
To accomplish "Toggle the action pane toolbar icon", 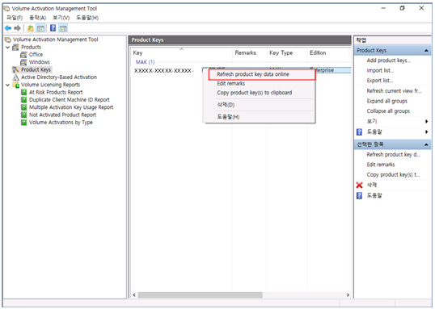I will (x=63, y=28).
